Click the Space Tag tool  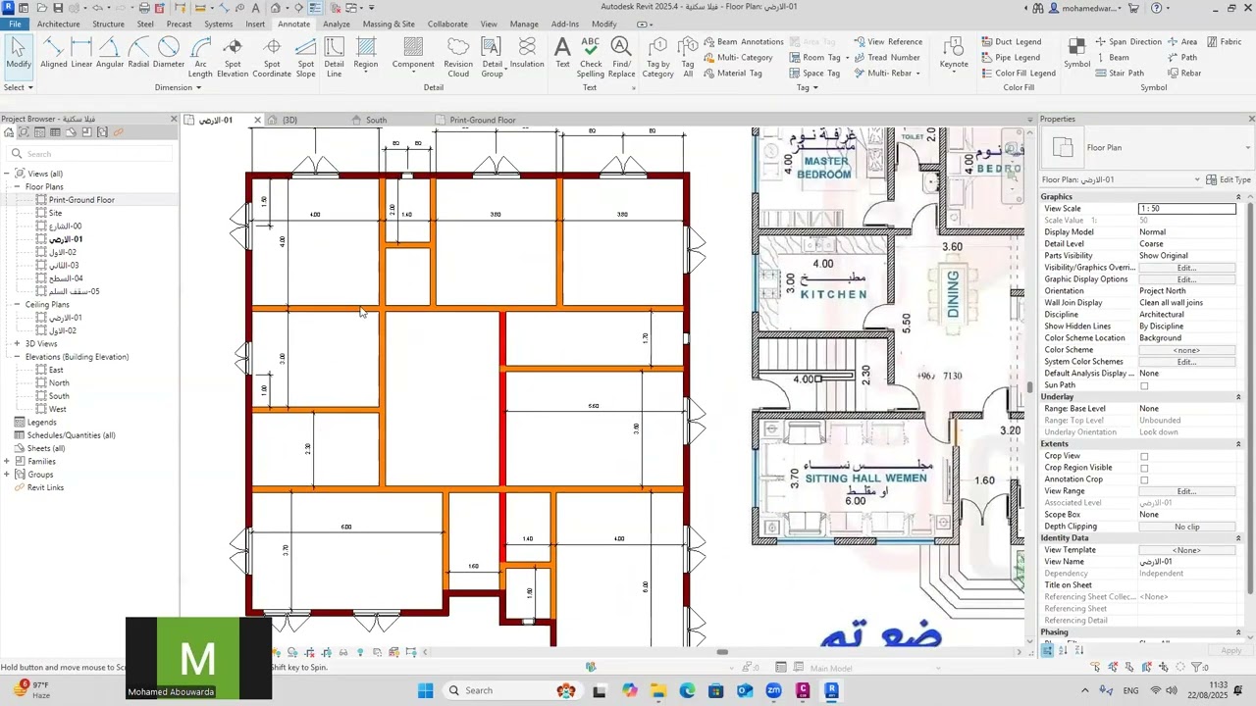click(813, 73)
